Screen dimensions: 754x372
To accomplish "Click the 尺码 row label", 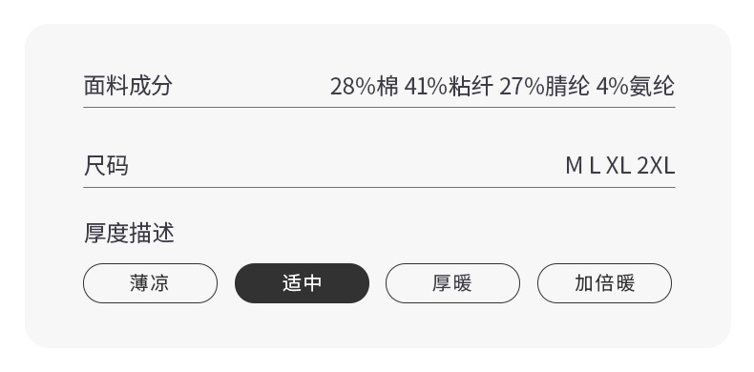I will (106, 166).
